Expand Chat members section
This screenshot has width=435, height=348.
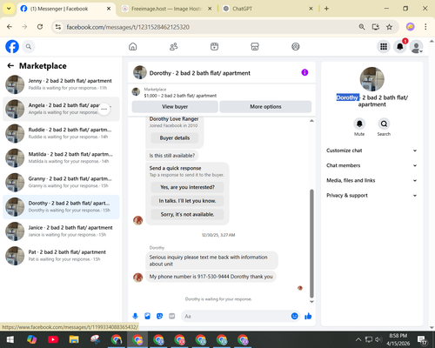[372, 165]
